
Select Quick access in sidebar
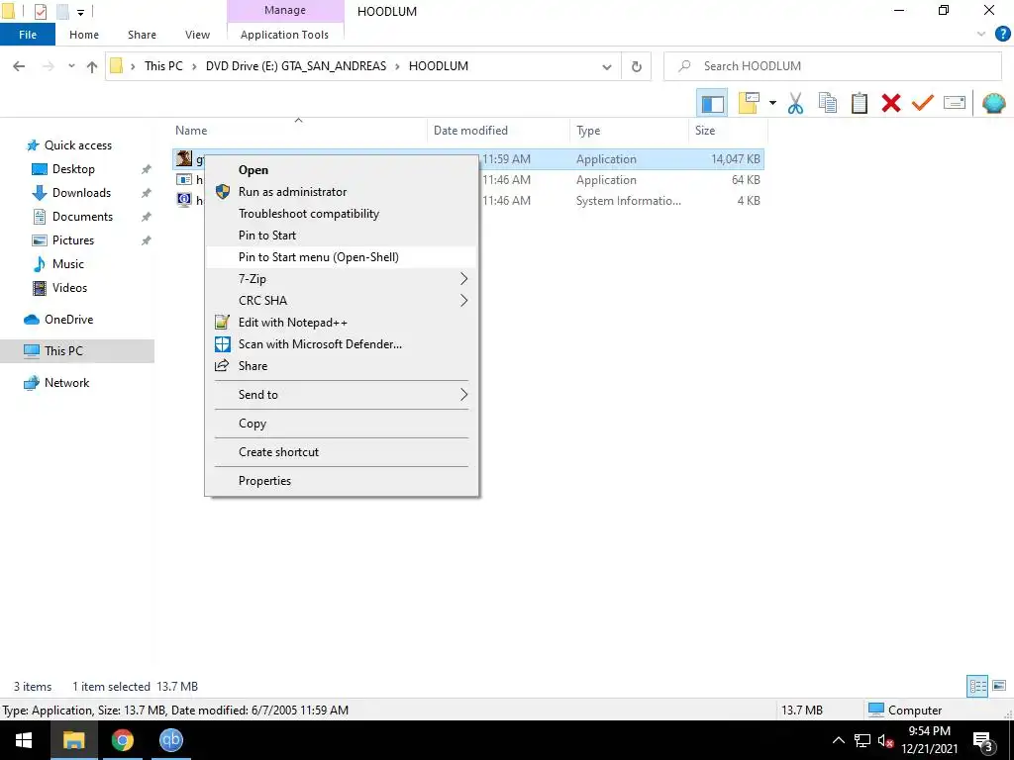tap(77, 145)
